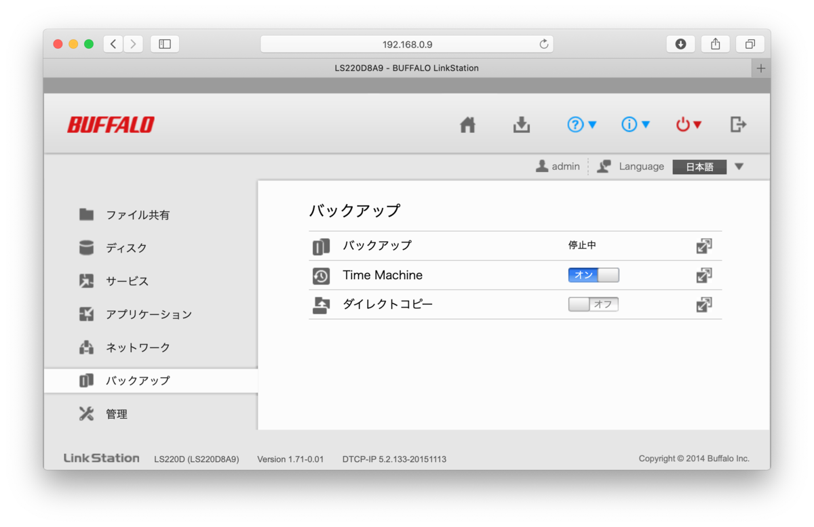
Task: Click the 停止中 status text
Action: (582, 245)
